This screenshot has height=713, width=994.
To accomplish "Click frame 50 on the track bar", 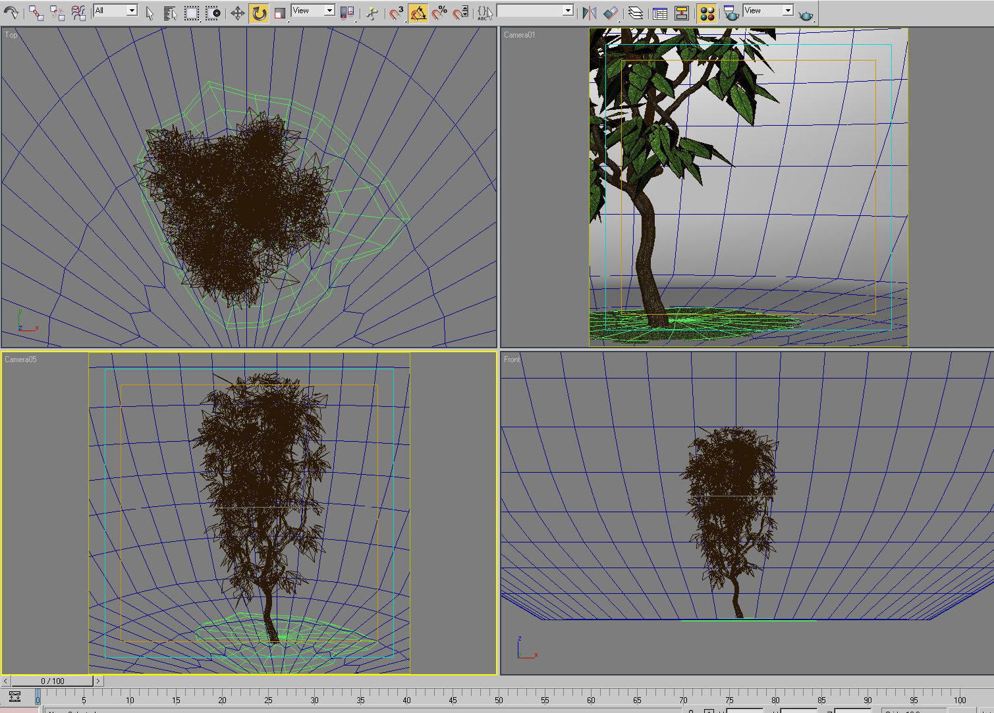I will 499,700.
